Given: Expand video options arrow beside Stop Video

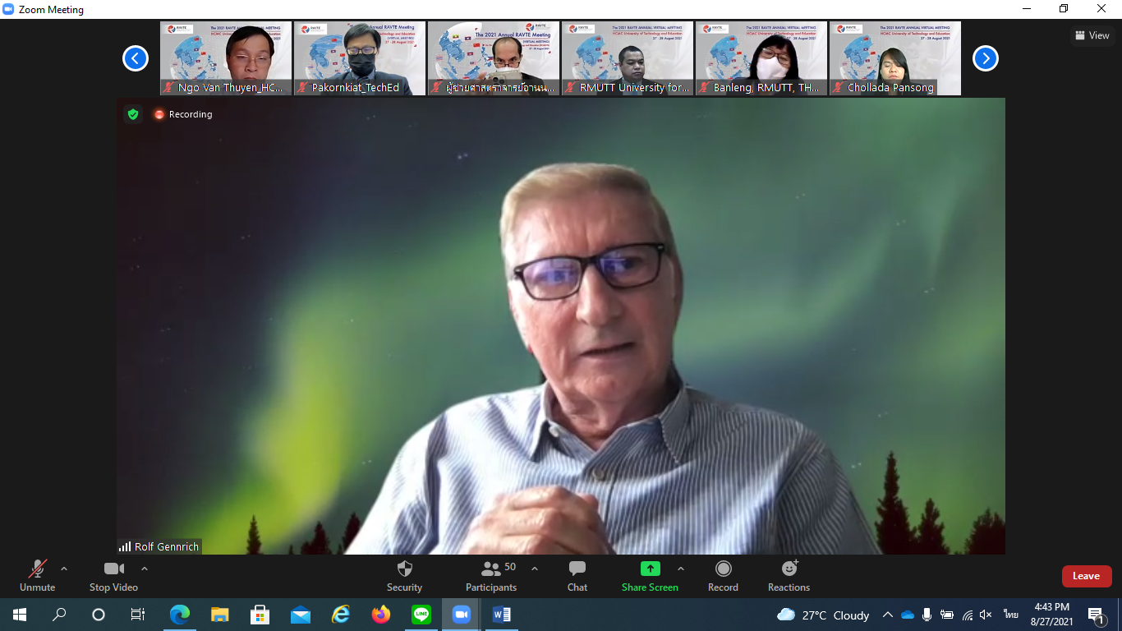Looking at the screenshot, I should pos(145,569).
